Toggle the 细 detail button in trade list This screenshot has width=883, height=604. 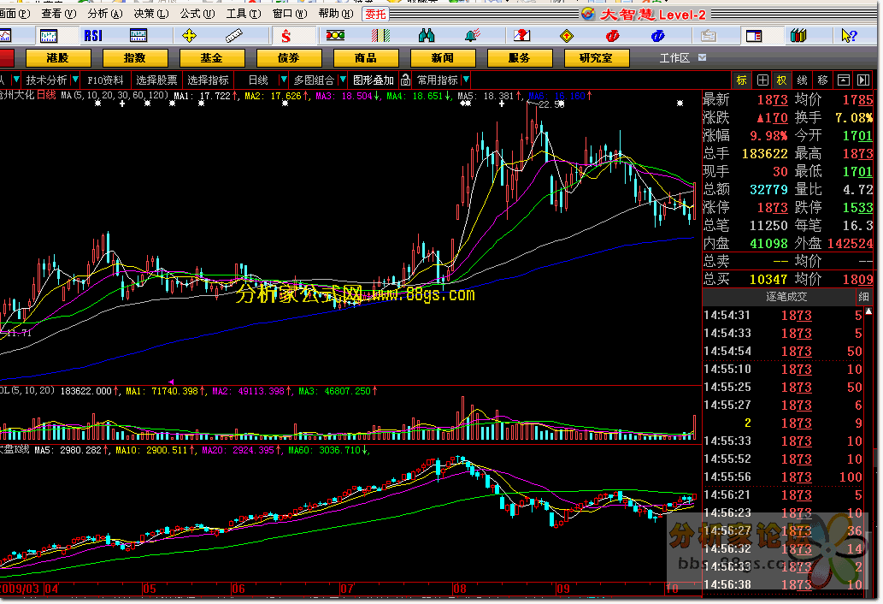point(862,296)
